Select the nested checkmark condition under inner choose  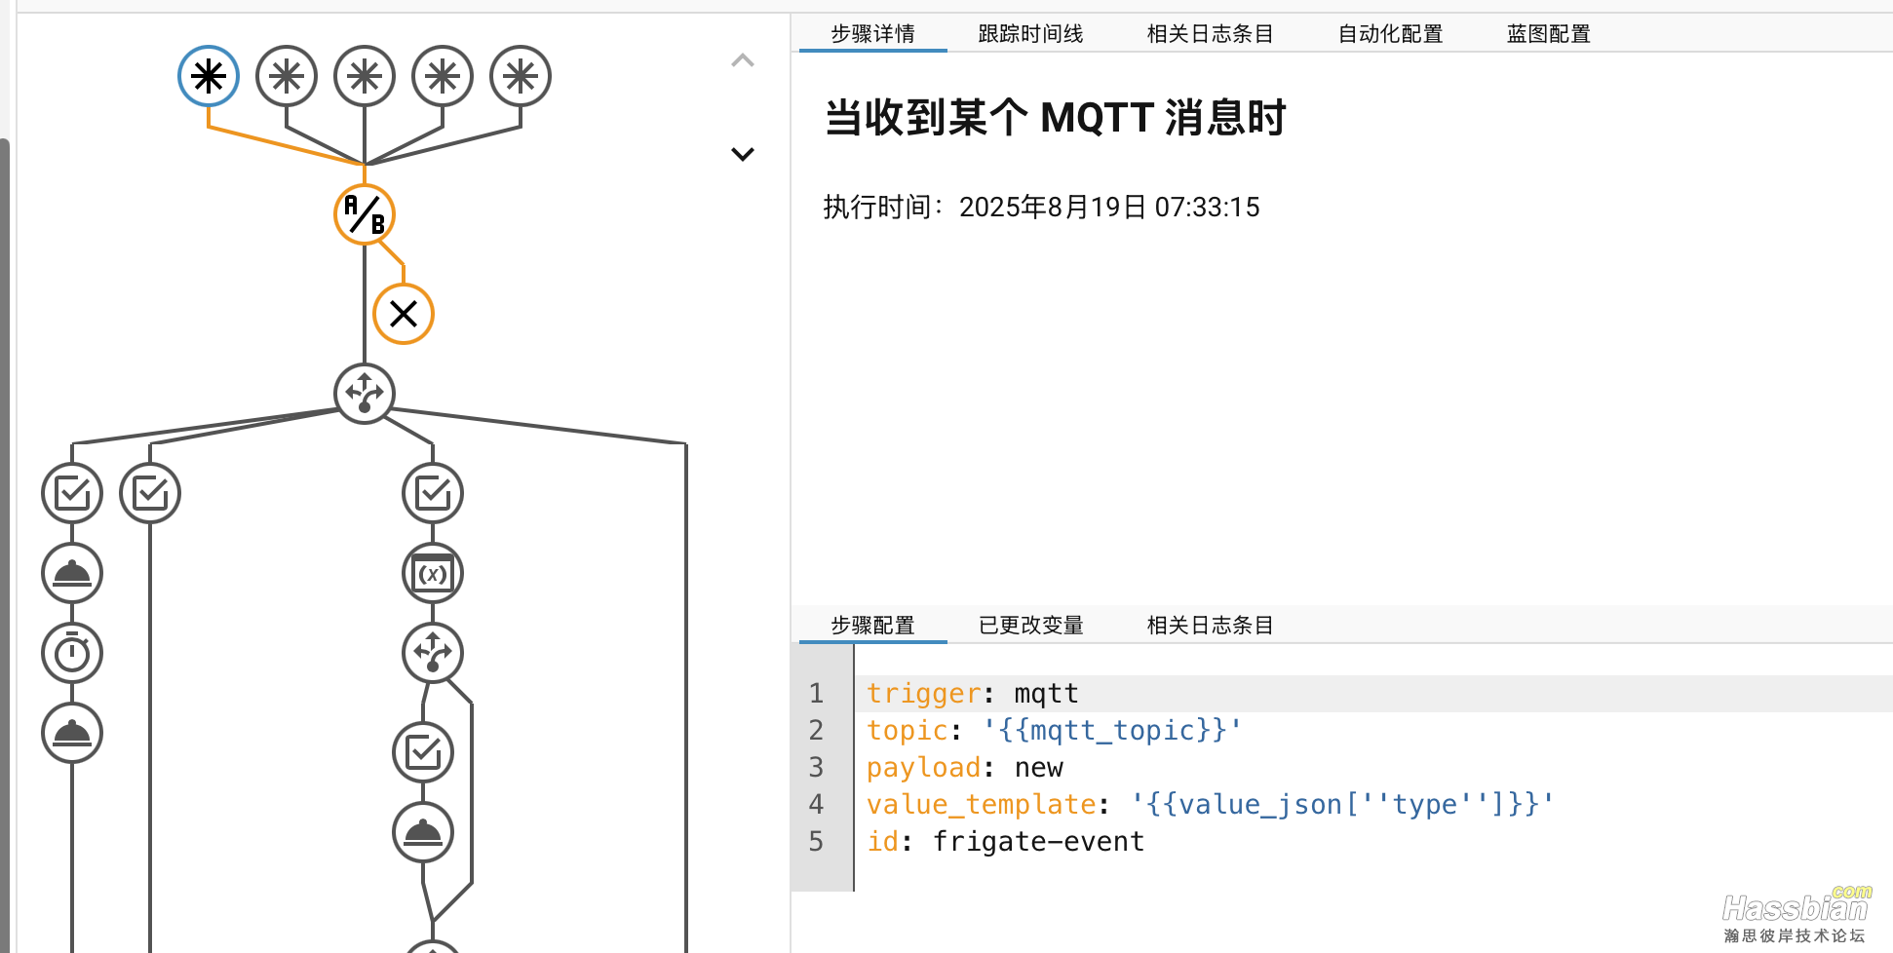click(x=423, y=752)
